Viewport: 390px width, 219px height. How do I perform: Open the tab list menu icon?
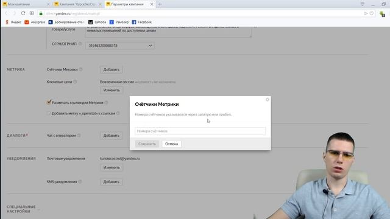coord(363,4)
